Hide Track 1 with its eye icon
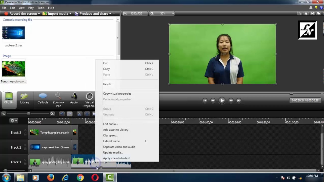324x182 pixels. (25, 160)
